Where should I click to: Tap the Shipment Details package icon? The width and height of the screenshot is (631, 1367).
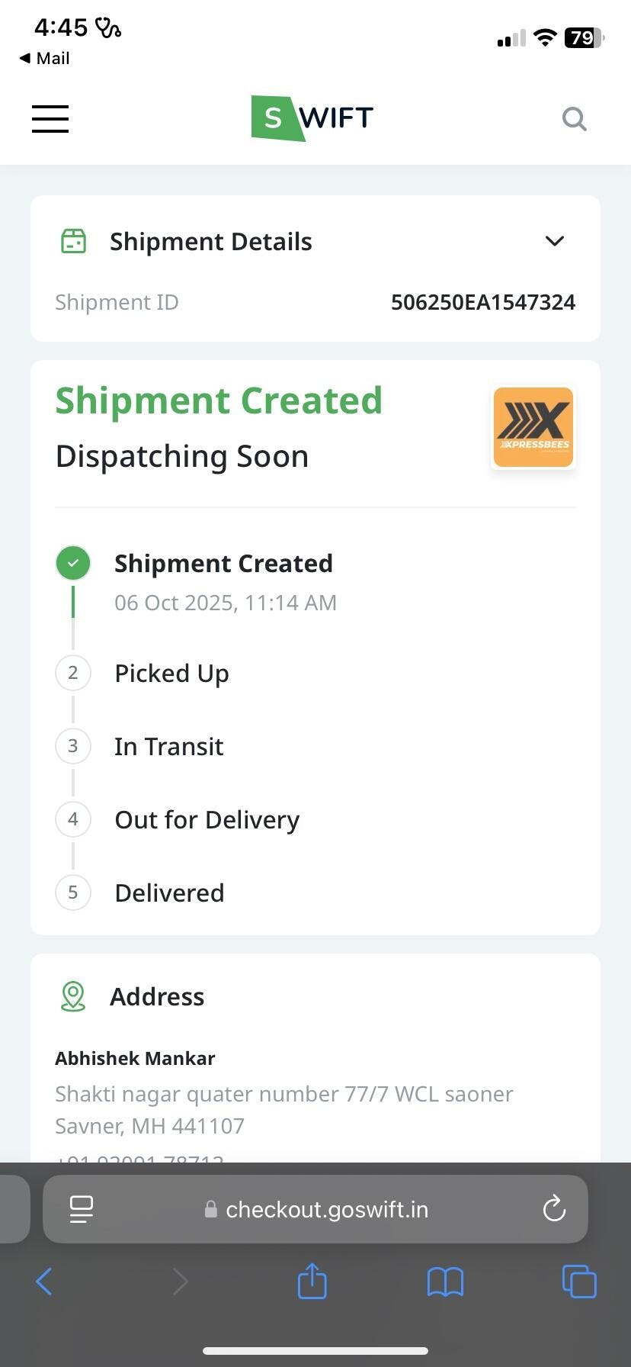[x=73, y=241]
